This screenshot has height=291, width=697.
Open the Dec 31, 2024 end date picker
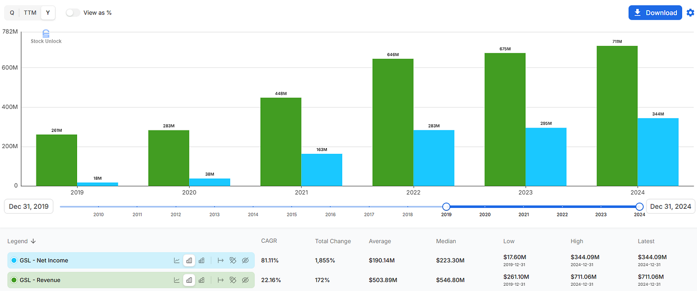(671, 206)
